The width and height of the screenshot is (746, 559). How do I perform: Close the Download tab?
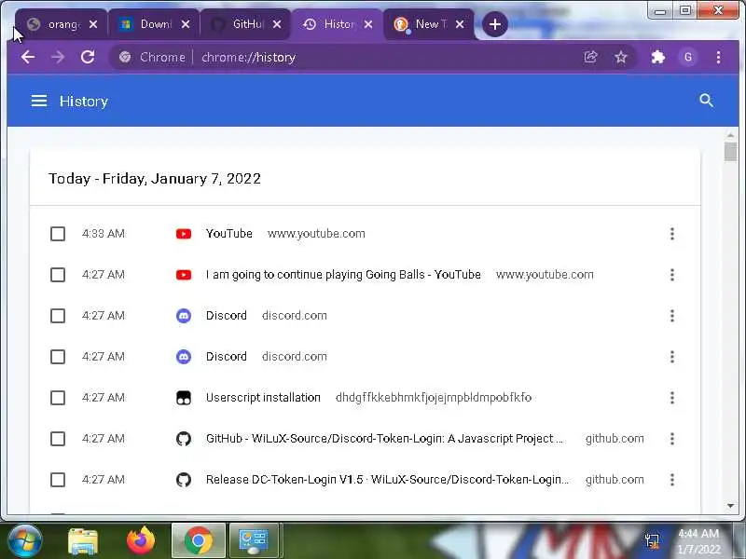[186, 24]
